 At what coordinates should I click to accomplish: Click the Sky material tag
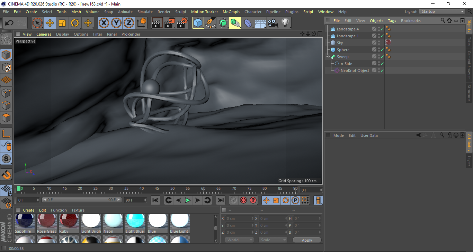[x=389, y=43]
